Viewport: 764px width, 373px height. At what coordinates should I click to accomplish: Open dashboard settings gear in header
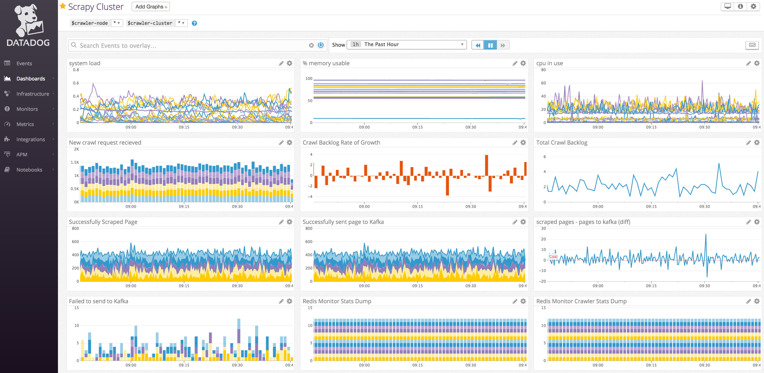(753, 6)
